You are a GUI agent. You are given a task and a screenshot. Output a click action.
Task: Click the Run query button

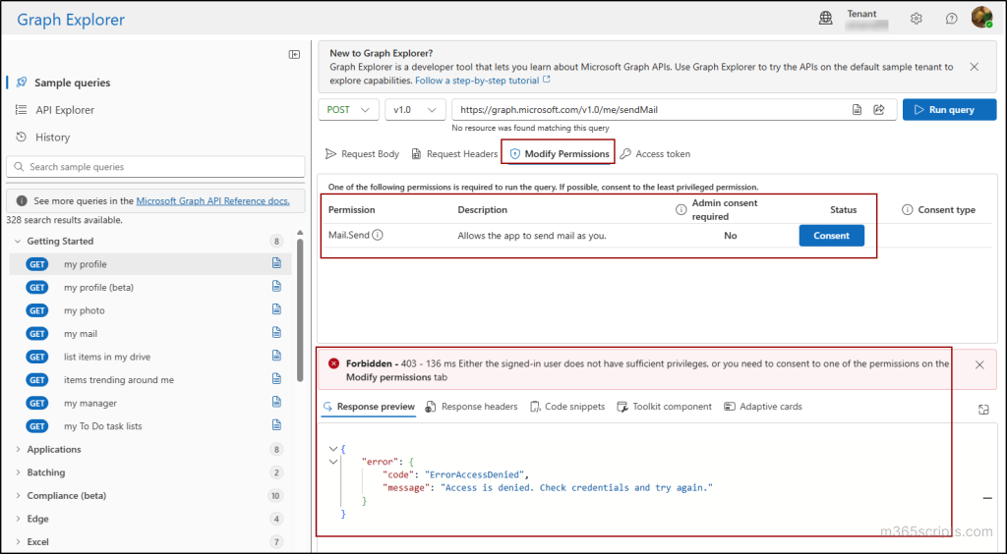click(949, 110)
